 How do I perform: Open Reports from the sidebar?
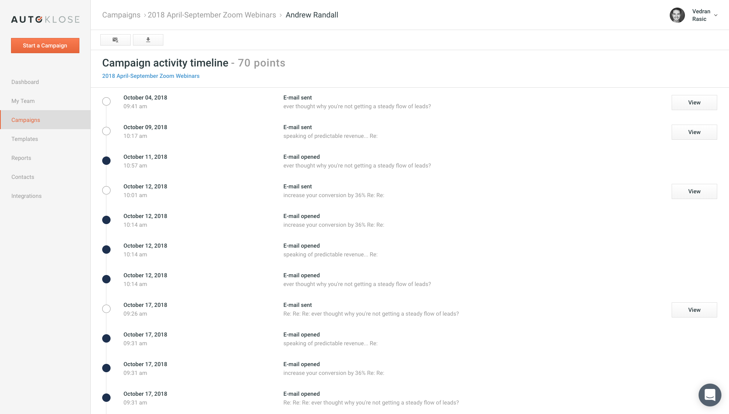21,158
